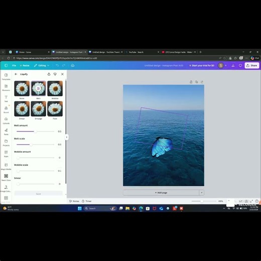
Task: Open the Windows Start menu
Action: (80, 208)
